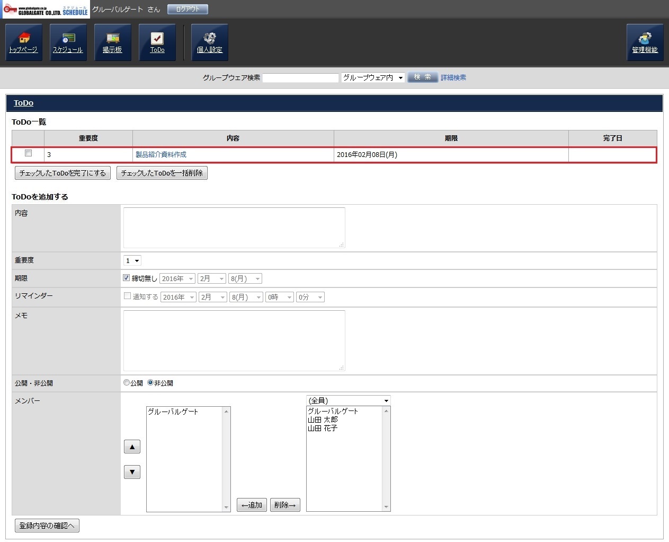Expand the (全員) member group dropdown
Viewport: 669px width, 542px height.
(348, 400)
